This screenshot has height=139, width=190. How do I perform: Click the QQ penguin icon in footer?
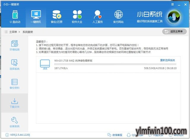[x=129, y=135]
